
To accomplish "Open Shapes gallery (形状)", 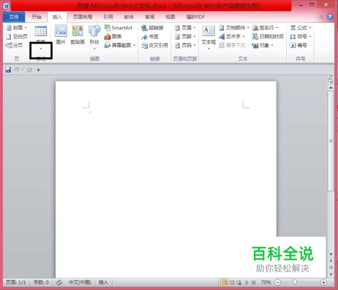I will pyautogui.click(x=94, y=37).
